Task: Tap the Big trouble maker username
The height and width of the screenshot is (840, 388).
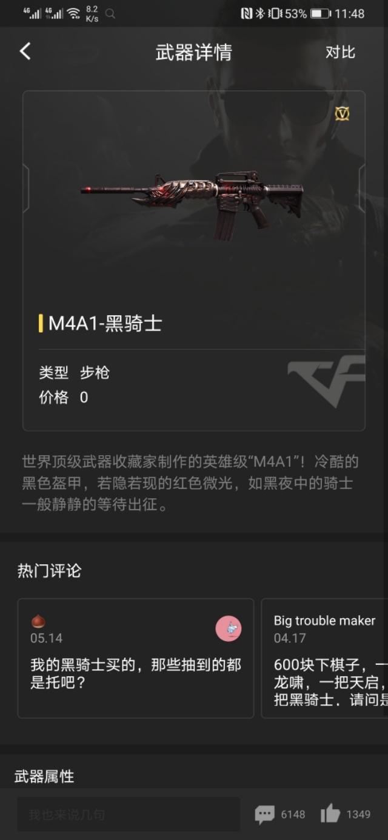Action: point(324,621)
